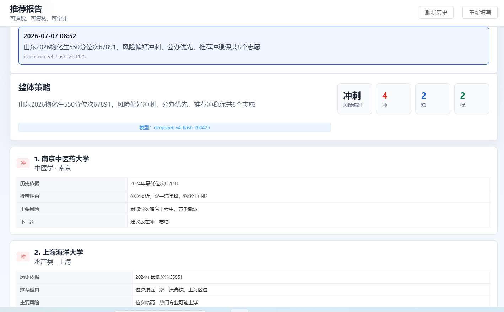
Task: Click the 重新填写 button
Action: (x=480, y=12)
